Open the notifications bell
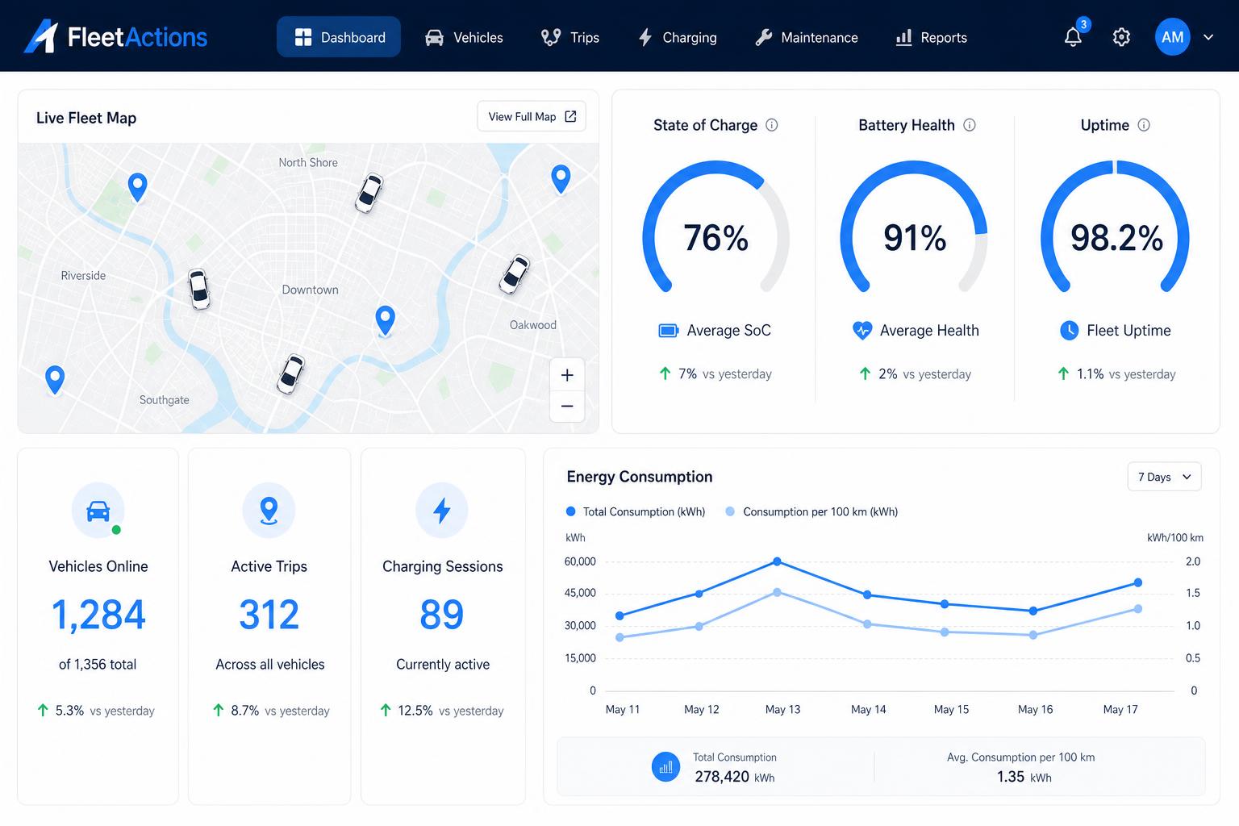 coord(1073,37)
